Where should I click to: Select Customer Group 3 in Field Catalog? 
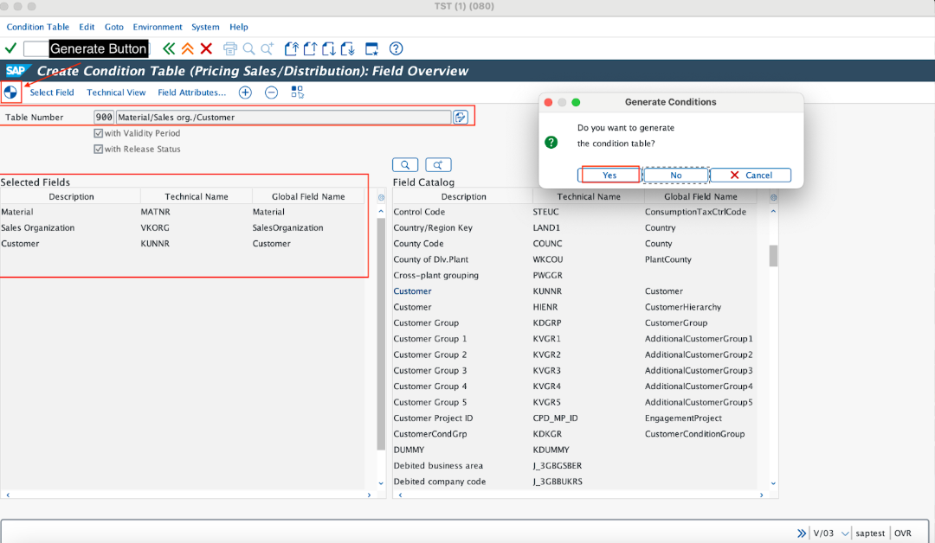click(430, 370)
